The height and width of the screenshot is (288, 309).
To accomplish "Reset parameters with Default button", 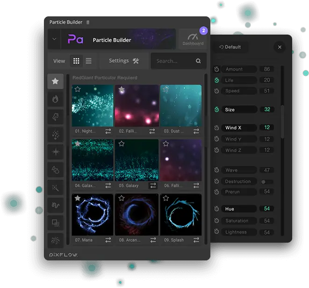I will point(230,47).
